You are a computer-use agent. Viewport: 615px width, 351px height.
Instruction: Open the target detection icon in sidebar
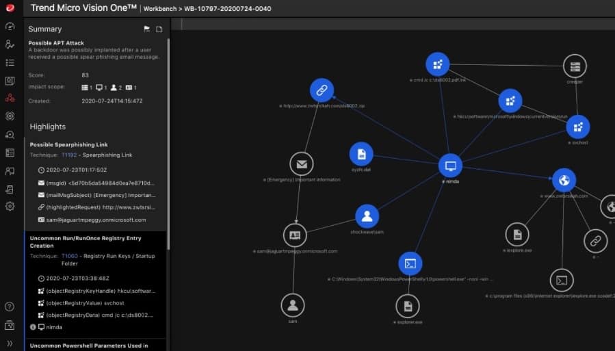tap(10, 116)
